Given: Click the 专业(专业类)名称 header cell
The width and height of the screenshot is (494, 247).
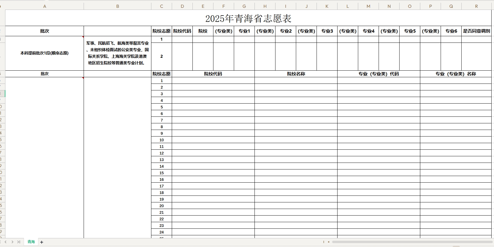Looking at the screenshot, I should [x=456, y=74].
